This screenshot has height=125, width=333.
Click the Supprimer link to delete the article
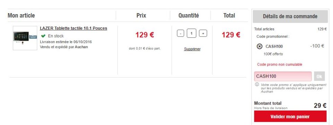[192, 49]
